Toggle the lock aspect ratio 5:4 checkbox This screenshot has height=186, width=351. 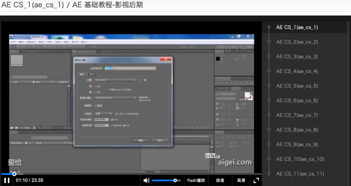tap(108, 89)
